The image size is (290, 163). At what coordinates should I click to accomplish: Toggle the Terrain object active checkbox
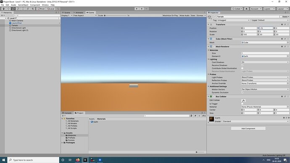click(x=215, y=17)
